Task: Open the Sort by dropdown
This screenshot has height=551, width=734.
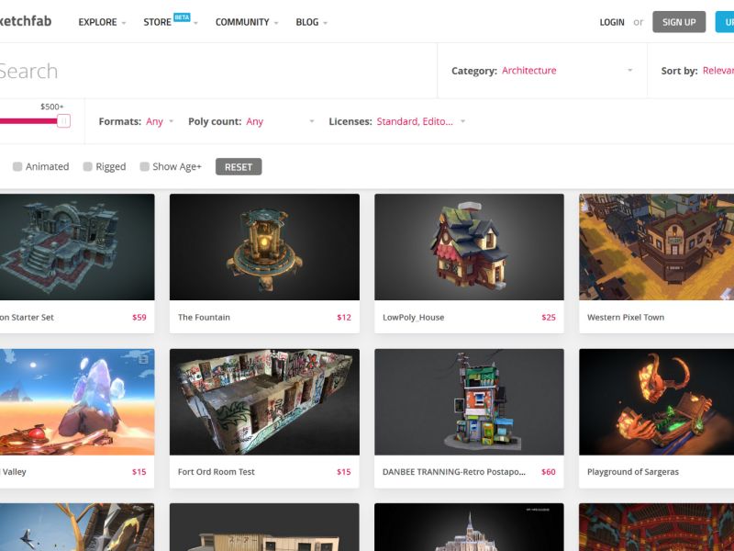Action: [696, 71]
